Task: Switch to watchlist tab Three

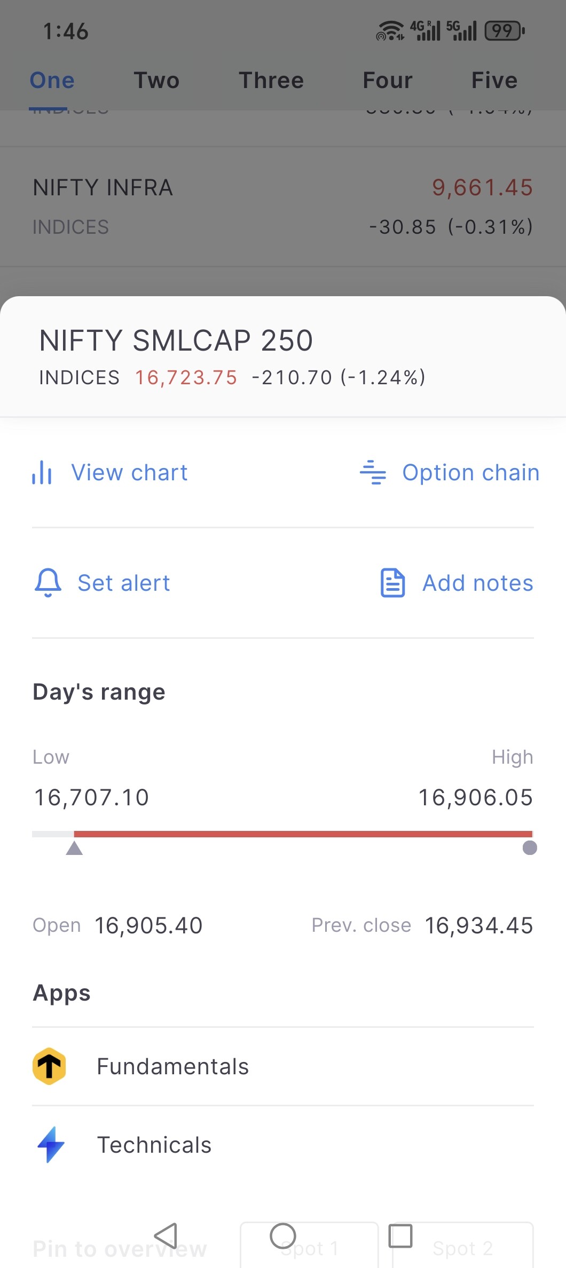Action: tap(271, 81)
